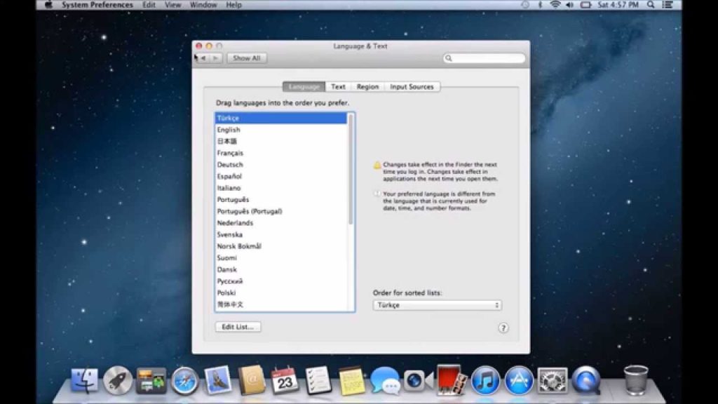Open Time Machine clock icon in menu bar
The width and height of the screenshot is (718, 404).
click(x=525, y=5)
